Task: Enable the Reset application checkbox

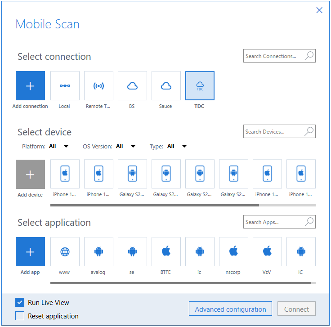Action: (x=20, y=316)
